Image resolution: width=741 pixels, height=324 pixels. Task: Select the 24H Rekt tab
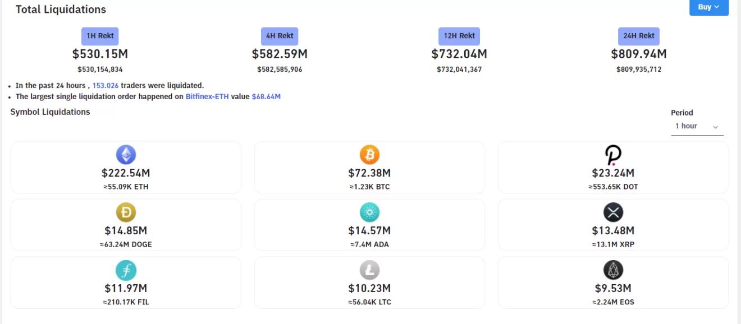[639, 36]
